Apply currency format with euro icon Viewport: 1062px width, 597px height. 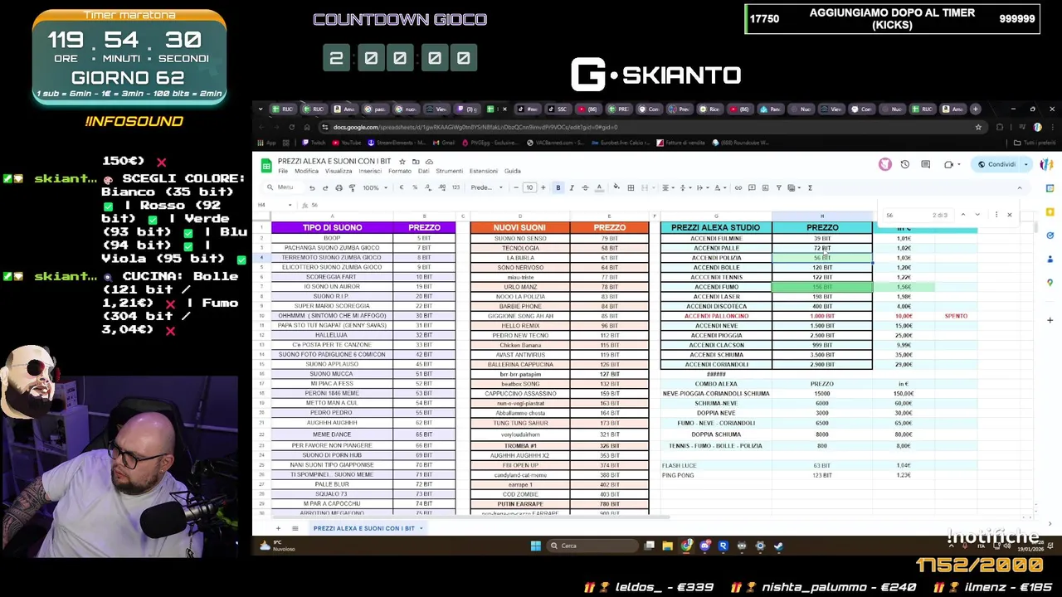pos(402,187)
